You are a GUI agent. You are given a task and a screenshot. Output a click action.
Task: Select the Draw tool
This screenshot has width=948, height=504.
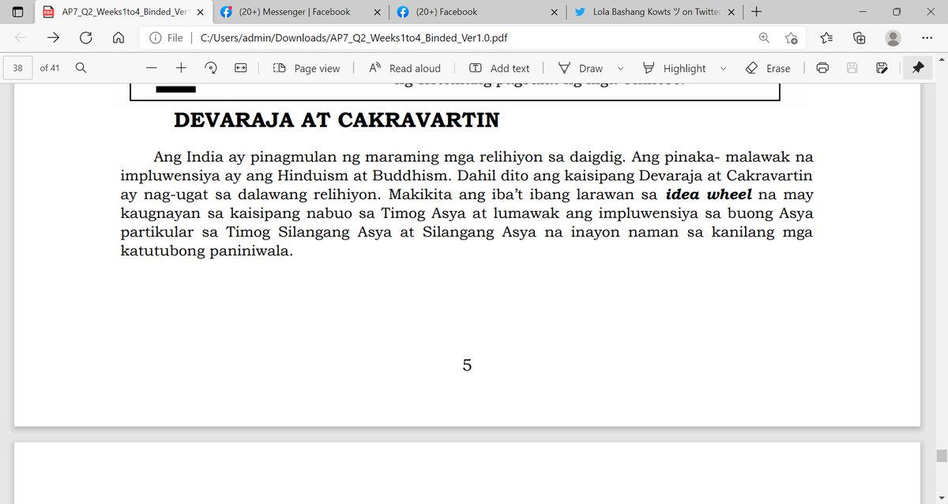[x=581, y=68]
